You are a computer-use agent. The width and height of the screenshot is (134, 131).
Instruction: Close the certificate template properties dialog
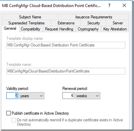(124, 5)
